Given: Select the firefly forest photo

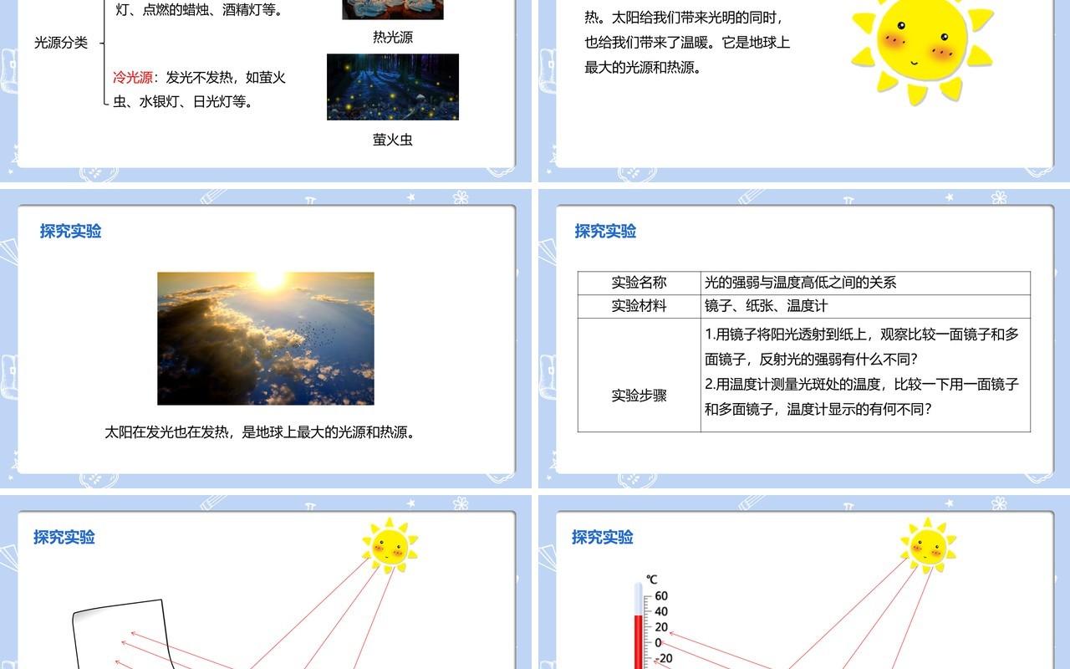Looking at the screenshot, I should 393,87.
